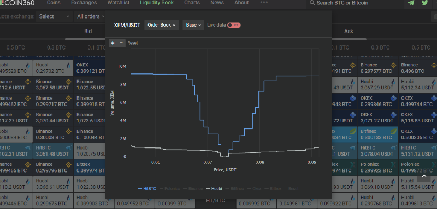This screenshot has width=437, height=209.
Task: Click Bitfinex leaf icon in 0.300133 BTC cell
Action: 393,131
